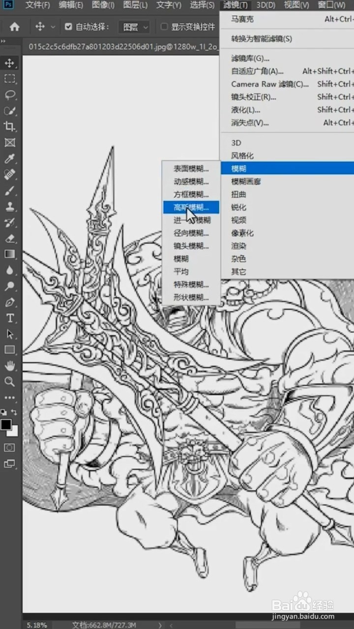Select the Move tool in toolbar
The width and height of the screenshot is (354, 629).
10,63
